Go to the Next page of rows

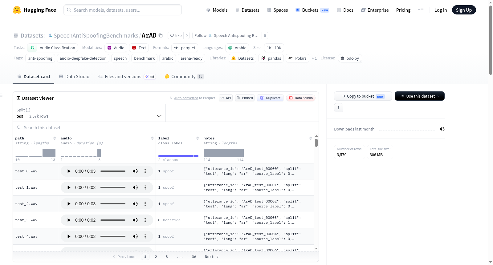212,257
